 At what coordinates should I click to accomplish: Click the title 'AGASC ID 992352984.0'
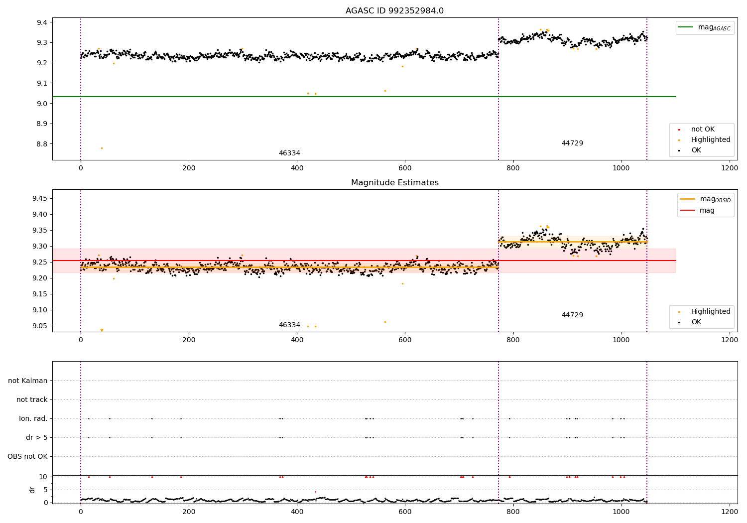pos(394,11)
